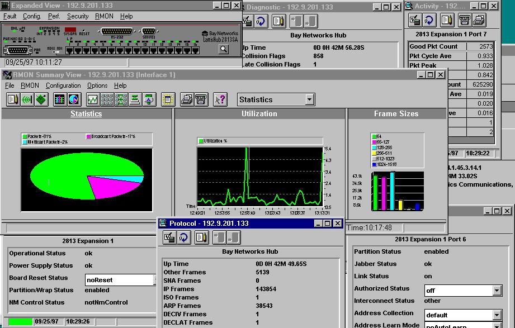Image resolution: width=515 pixels, height=328 pixels.
Task: Click the pie chart icon in RMON toolbar
Action: click(x=74, y=99)
